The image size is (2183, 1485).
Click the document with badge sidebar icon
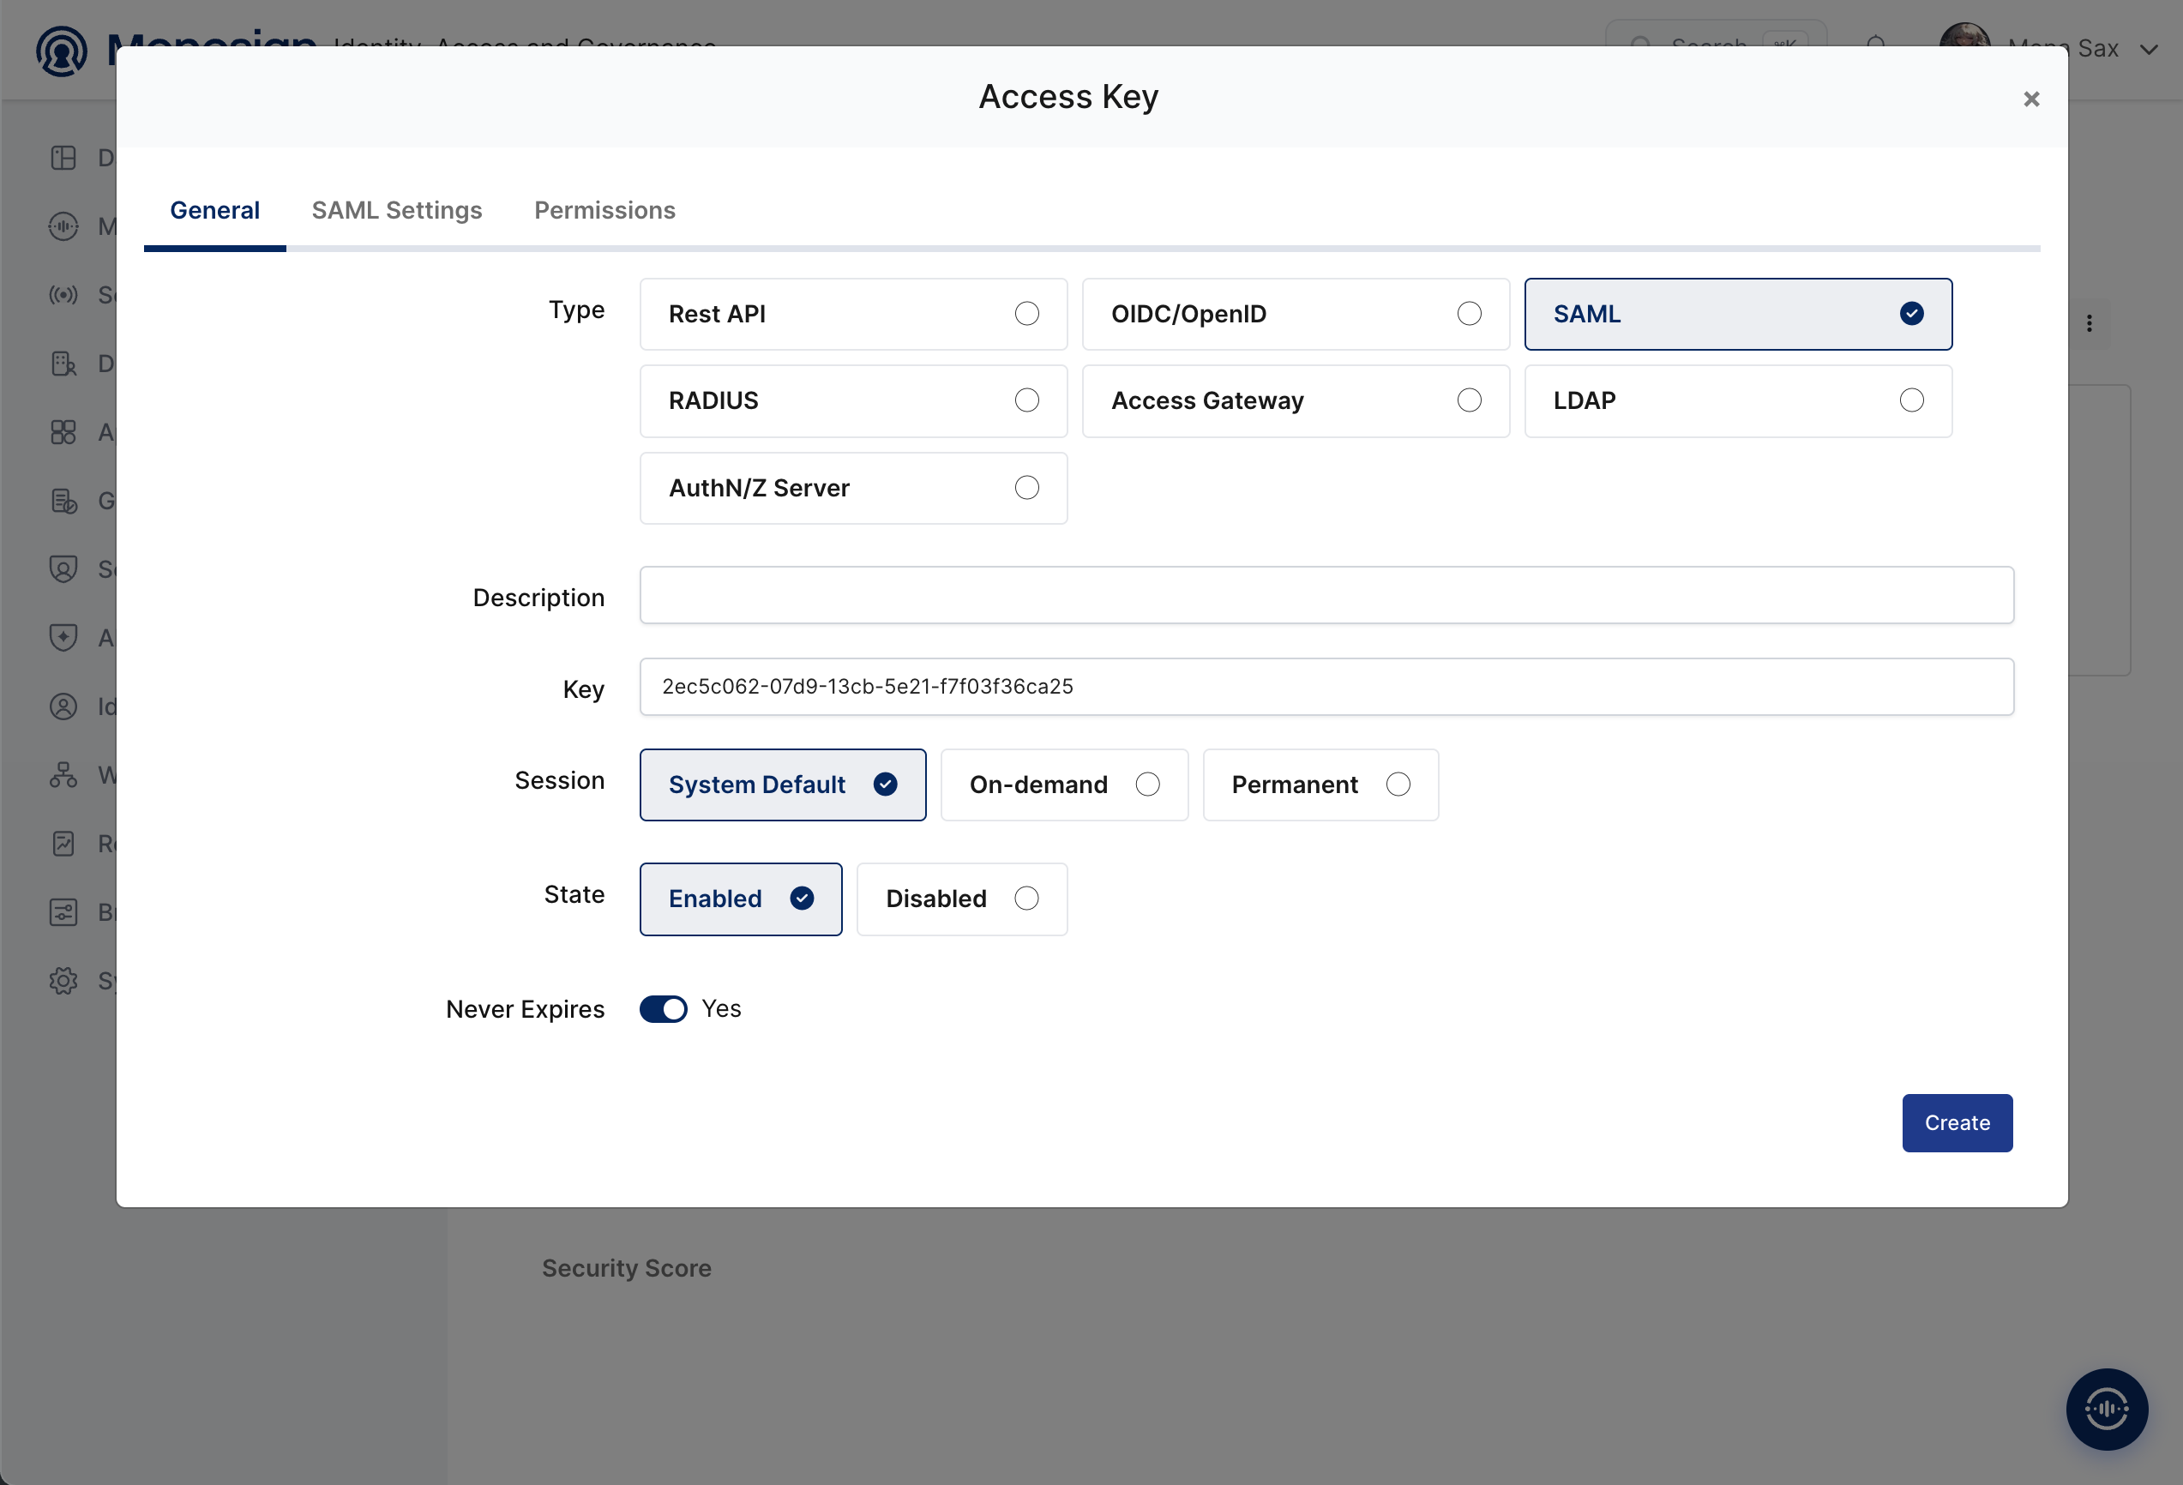tap(63, 501)
